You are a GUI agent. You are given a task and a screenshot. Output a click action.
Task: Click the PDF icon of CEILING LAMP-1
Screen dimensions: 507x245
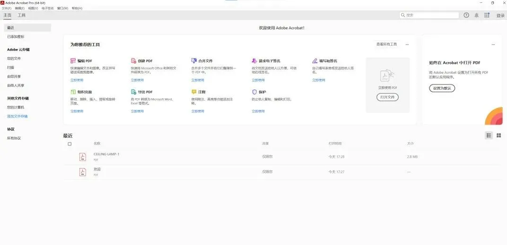click(83, 157)
